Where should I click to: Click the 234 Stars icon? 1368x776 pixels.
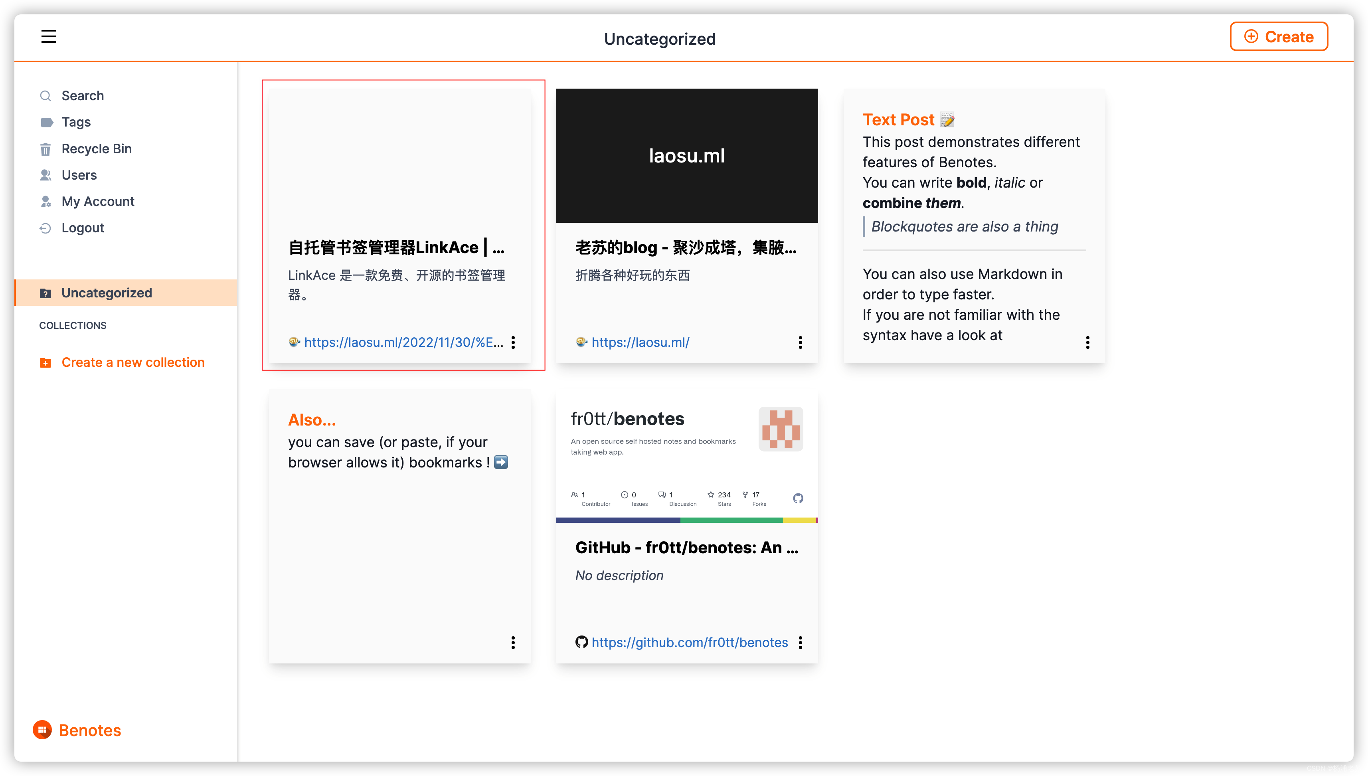pos(710,495)
